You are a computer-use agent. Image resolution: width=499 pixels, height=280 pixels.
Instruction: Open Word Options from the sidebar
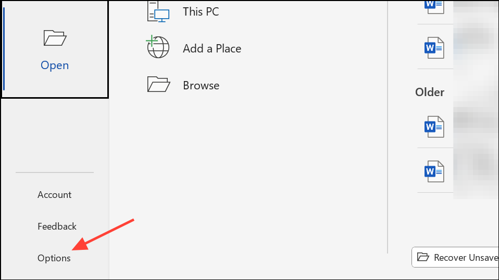pos(54,258)
